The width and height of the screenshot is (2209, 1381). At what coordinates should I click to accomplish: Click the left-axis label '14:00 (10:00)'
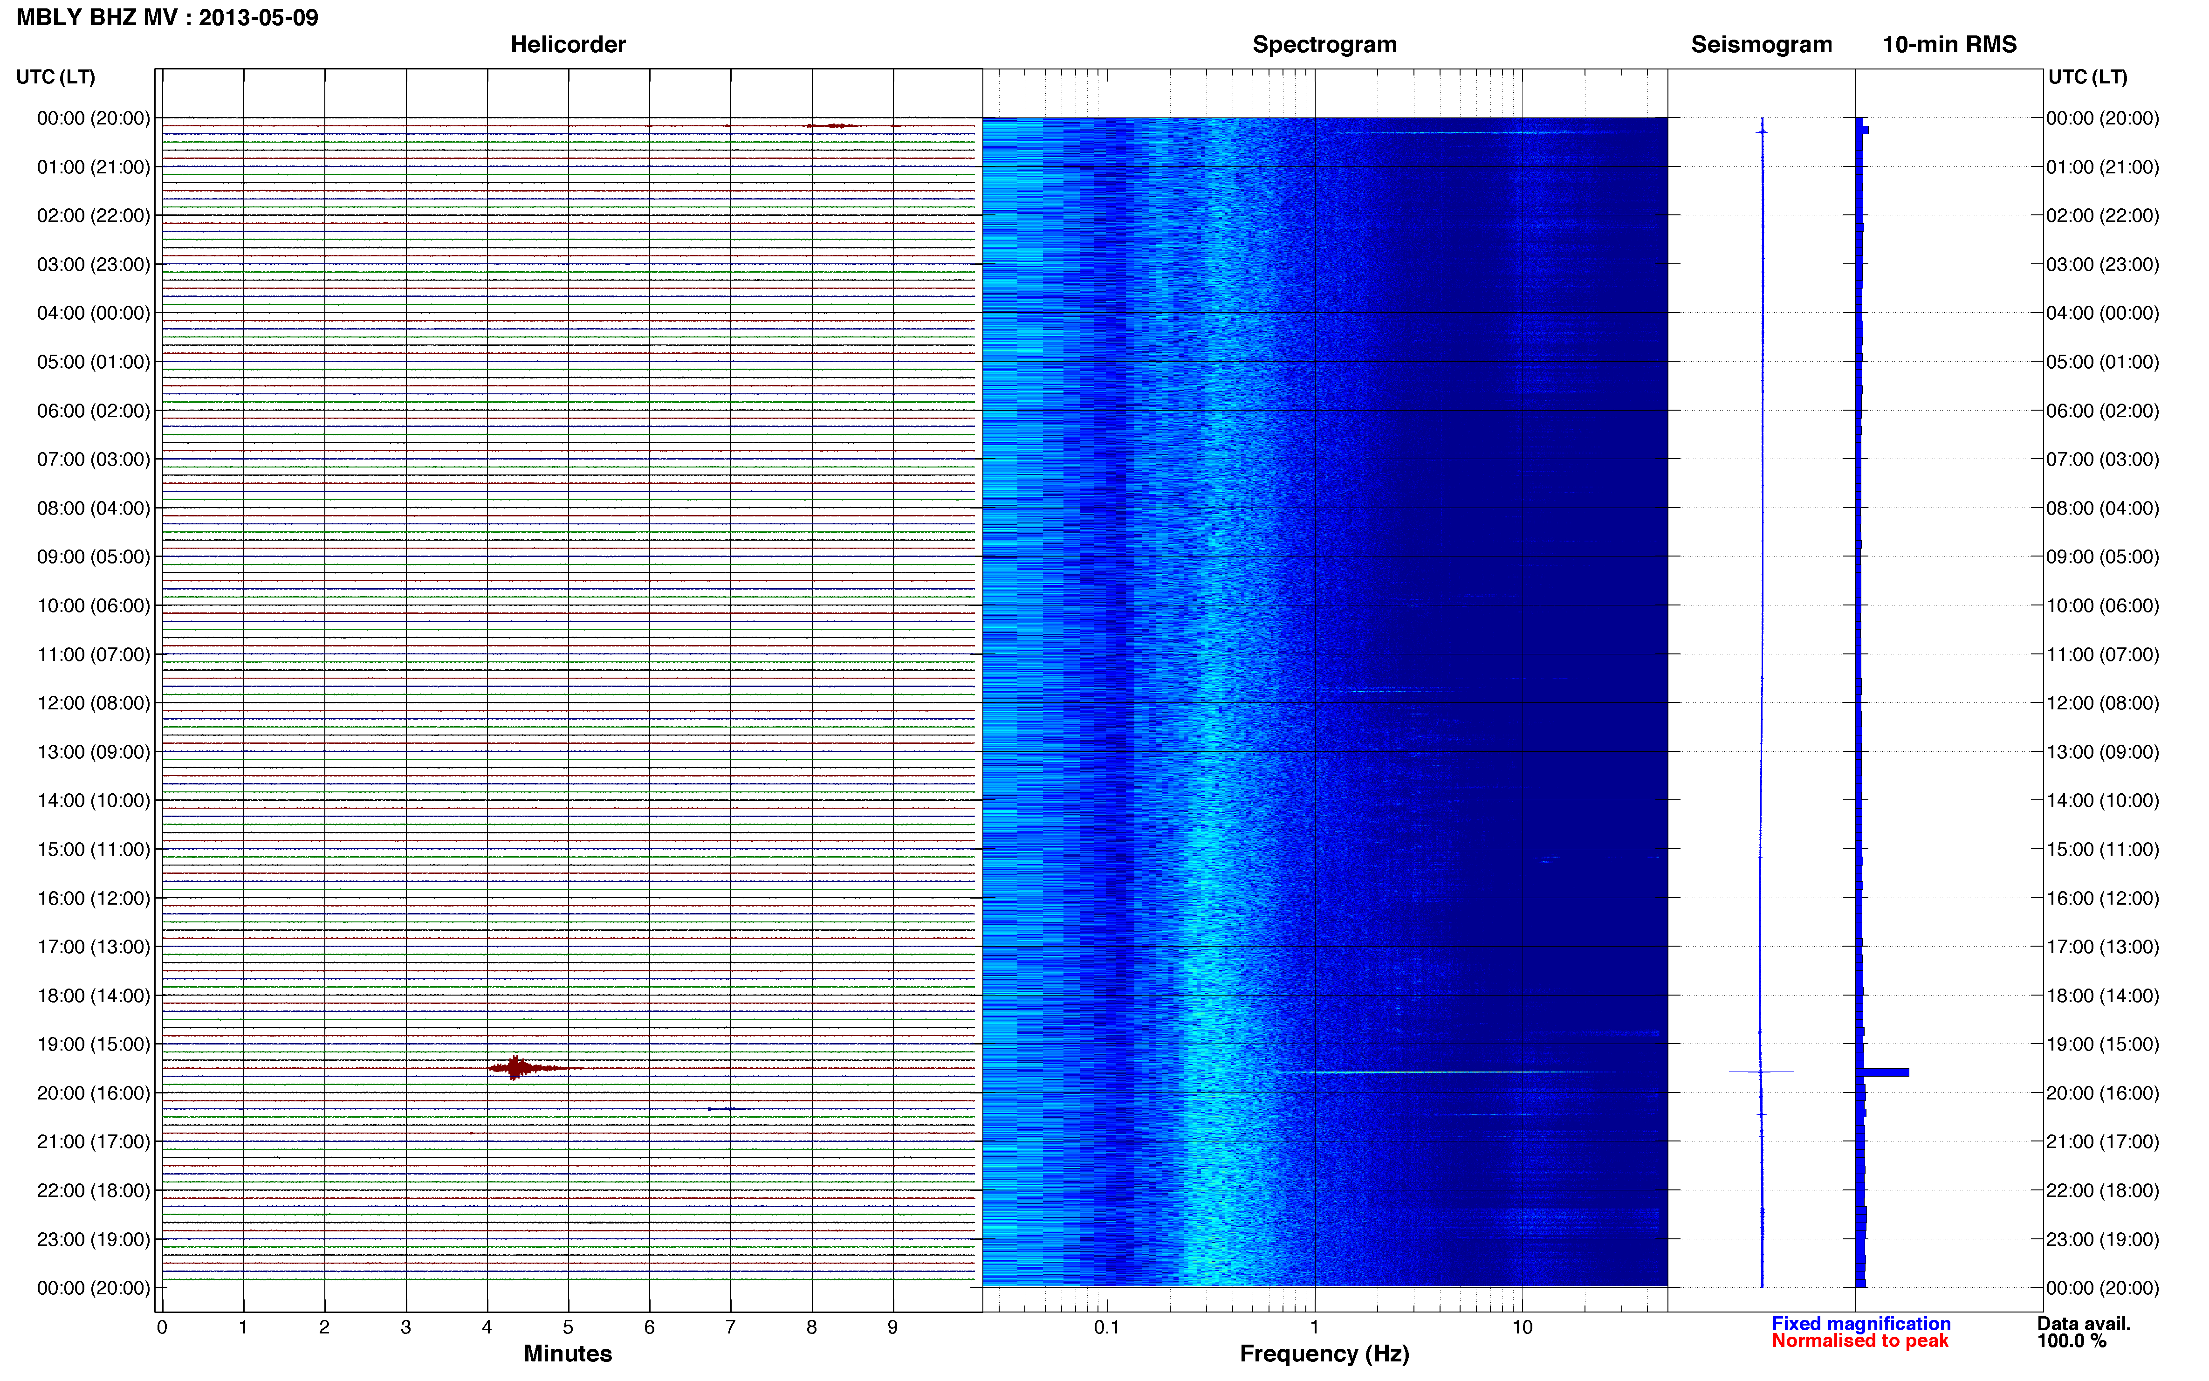click(x=93, y=801)
